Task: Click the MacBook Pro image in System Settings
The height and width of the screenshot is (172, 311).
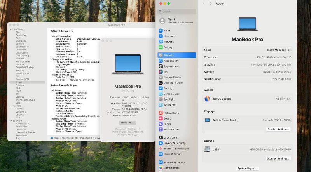Action: [x=247, y=24]
